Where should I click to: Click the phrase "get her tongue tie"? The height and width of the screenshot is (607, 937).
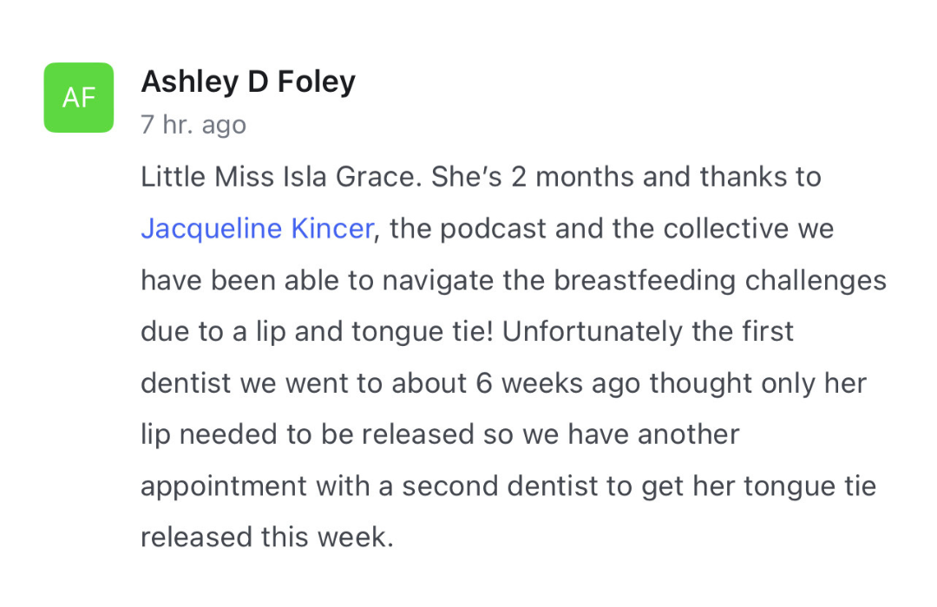759,486
